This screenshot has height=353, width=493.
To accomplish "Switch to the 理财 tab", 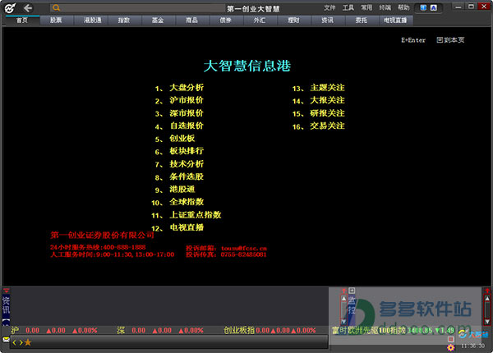I will click(293, 21).
